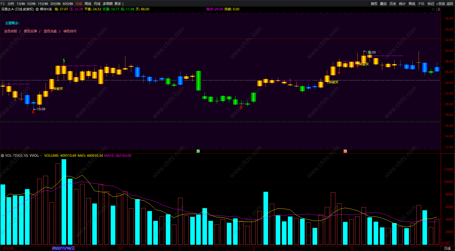This screenshot has height=251, width=455.
Task: Select the 60分钟 period tab
Action: pos(68,4)
